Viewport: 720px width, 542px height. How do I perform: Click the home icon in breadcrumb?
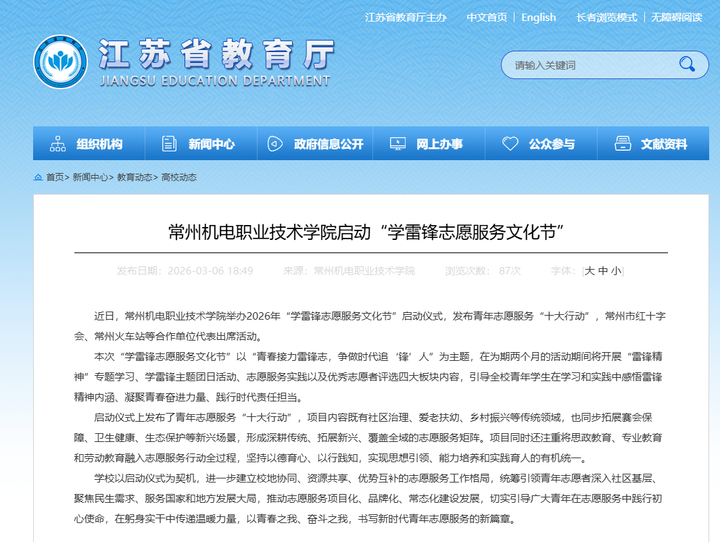pos(38,178)
